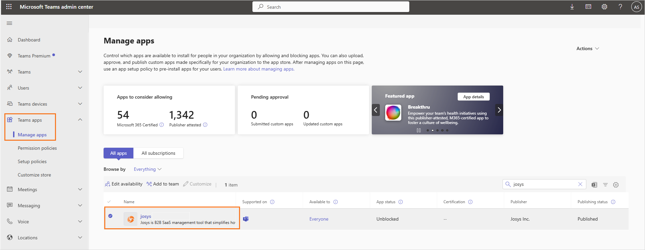Show previous featured app

point(376,110)
